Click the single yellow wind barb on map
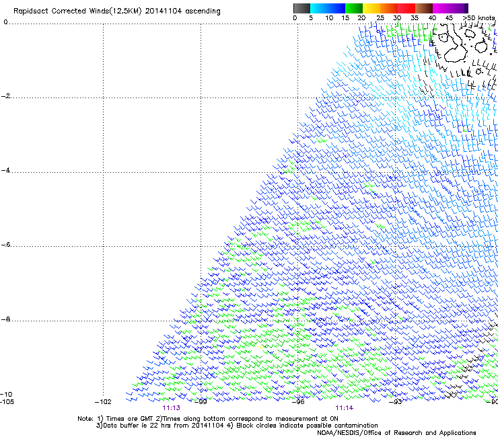Screen dimensions: 498x437 (x=261, y=347)
